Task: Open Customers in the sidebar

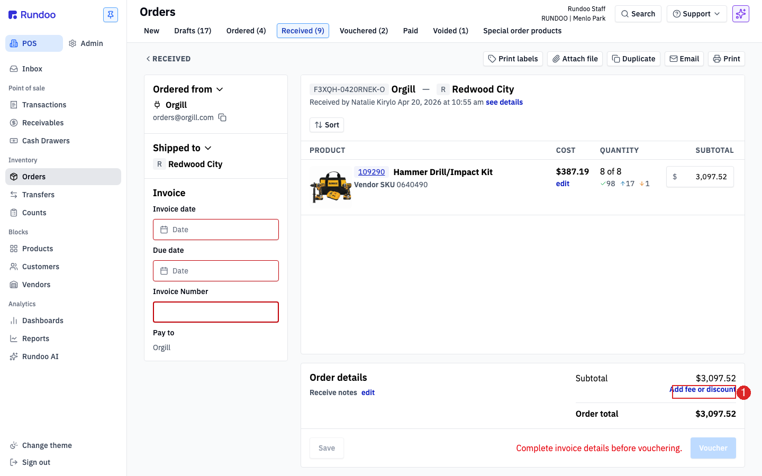Action: point(63,267)
